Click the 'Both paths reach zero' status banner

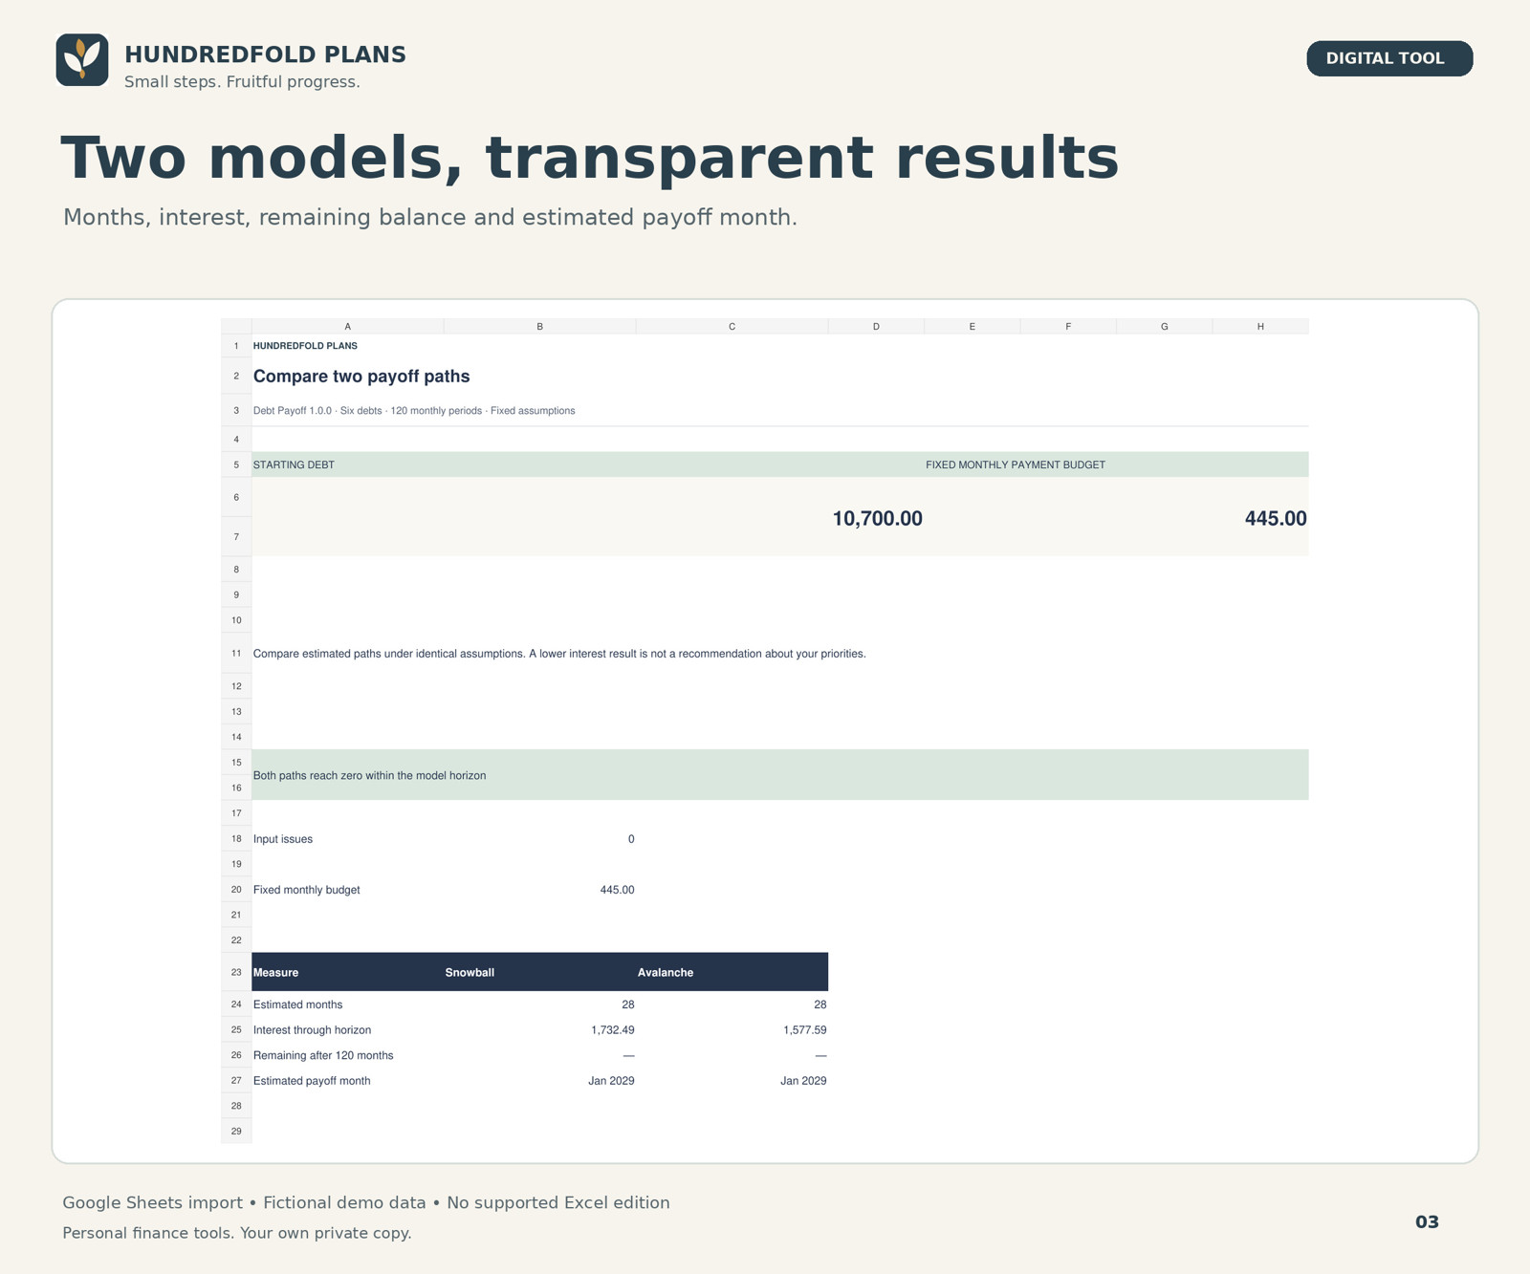[x=780, y=775]
